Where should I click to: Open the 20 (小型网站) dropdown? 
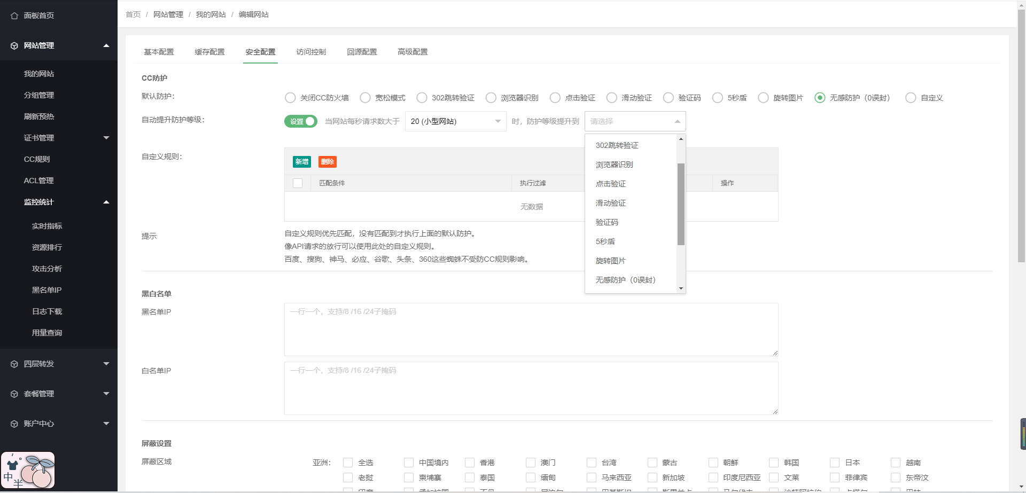click(x=456, y=121)
